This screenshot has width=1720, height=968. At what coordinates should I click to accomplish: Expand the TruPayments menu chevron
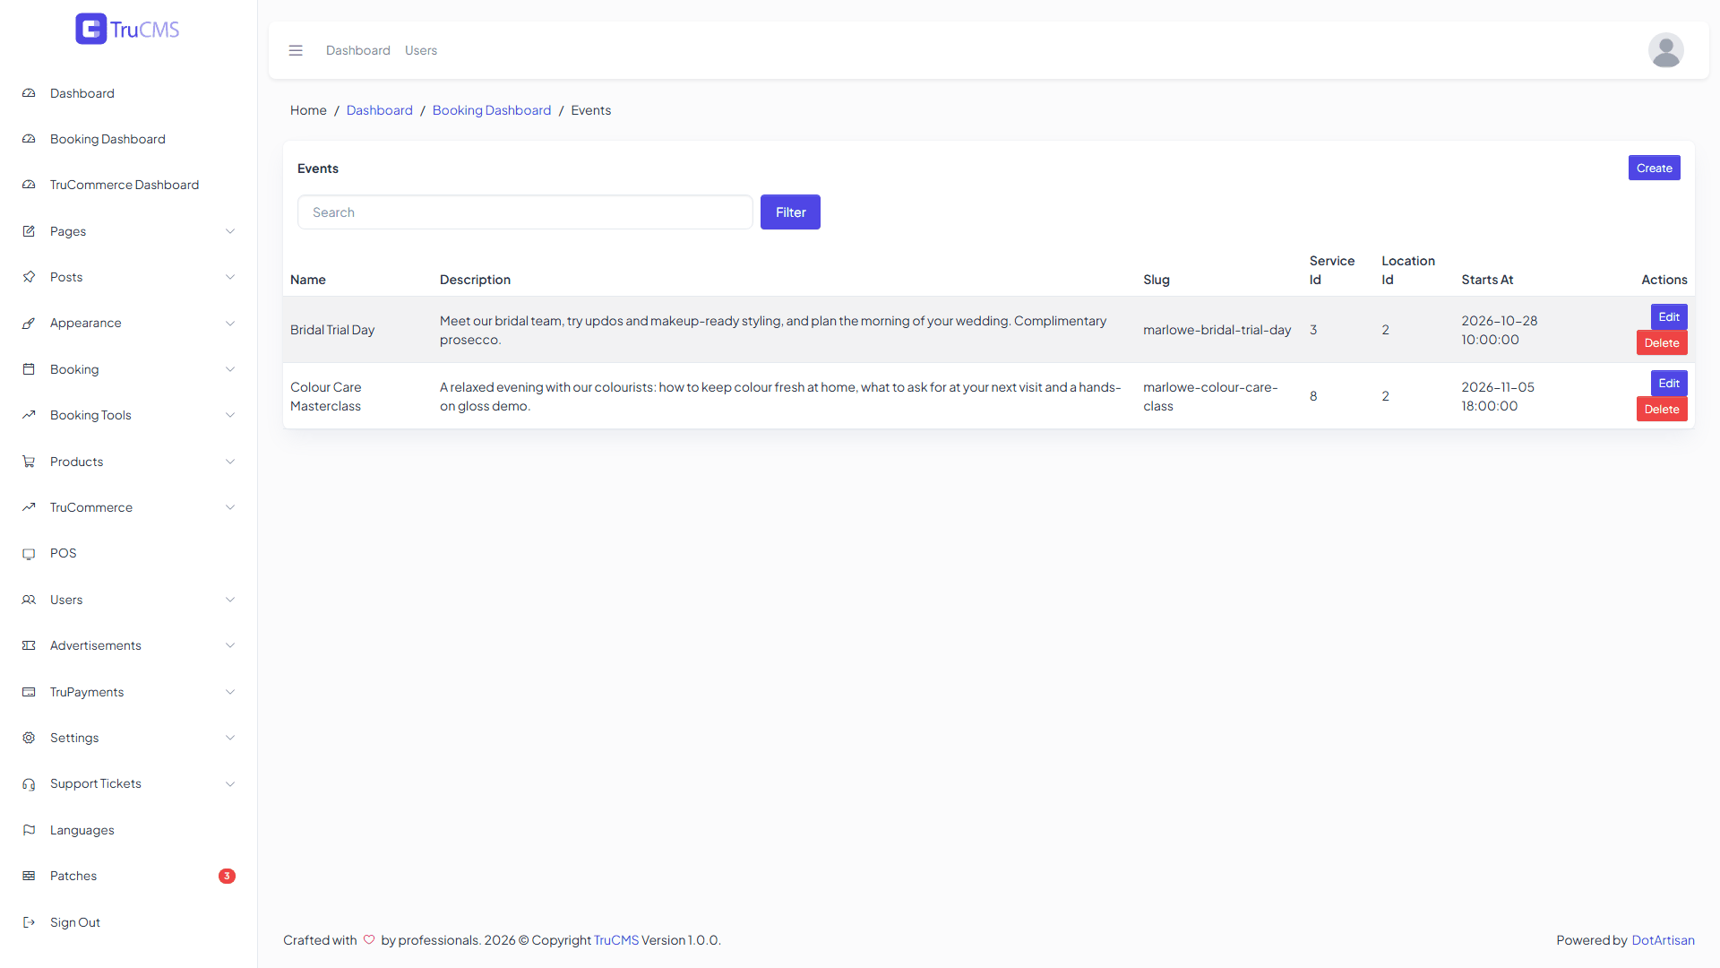click(230, 692)
